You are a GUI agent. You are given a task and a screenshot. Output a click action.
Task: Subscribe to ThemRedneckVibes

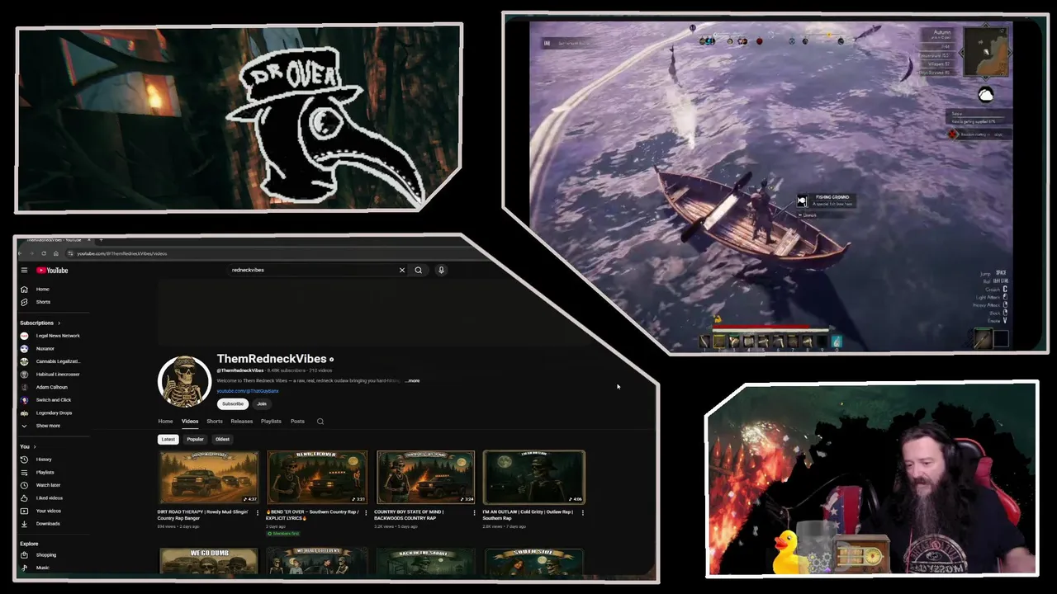tap(233, 404)
